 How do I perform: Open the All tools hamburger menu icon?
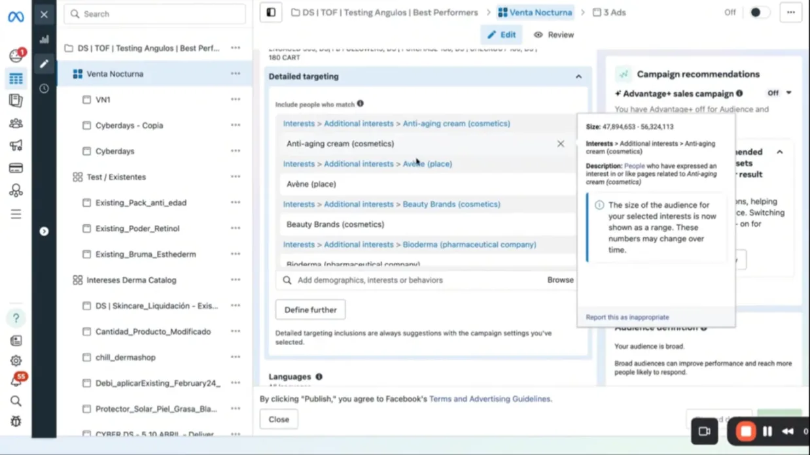(x=16, y=214)
